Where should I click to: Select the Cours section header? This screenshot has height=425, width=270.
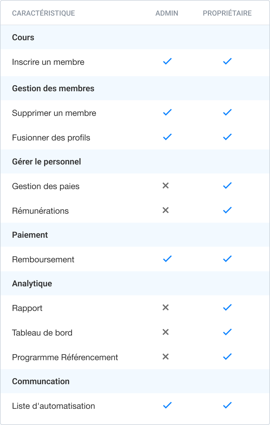[23, 38]
